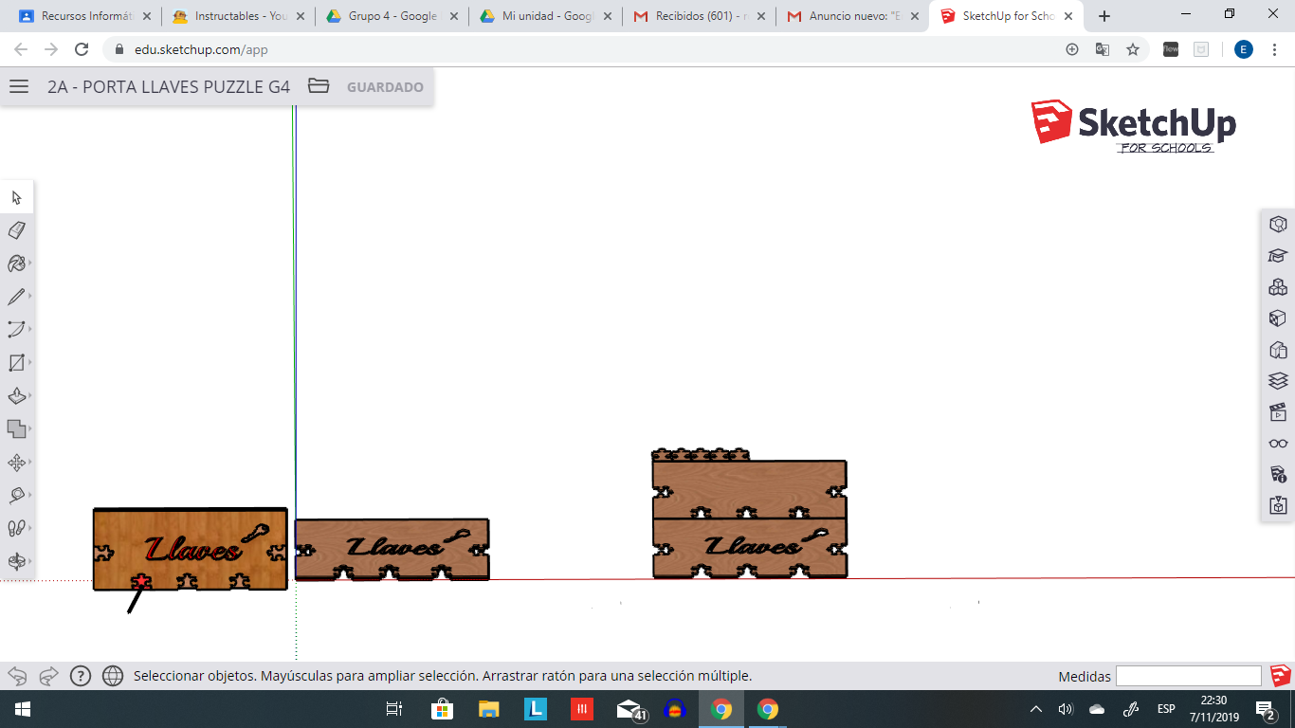Select the stacked Llaves boards model
The image size is (1295, 728).
click(x=749, y=513)
